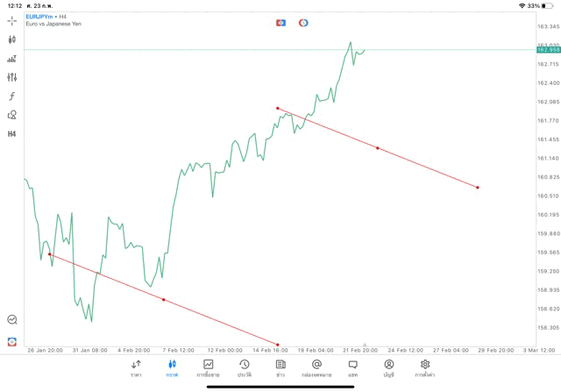Select the crosshair cursor tool

(12, 19)
